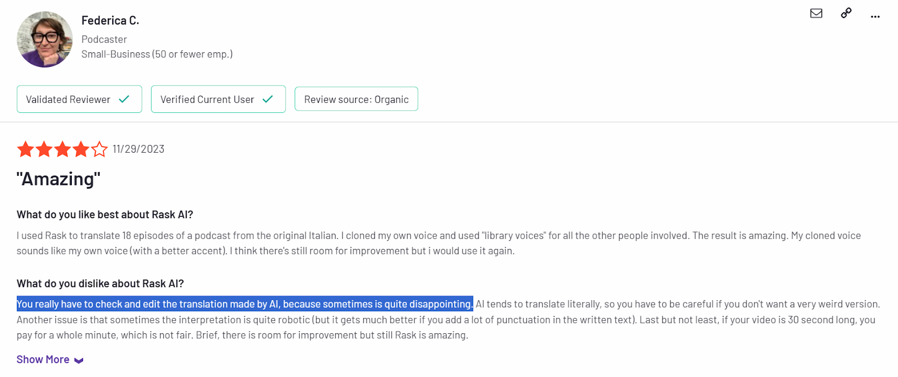Click the Review source: Organic badge

pos(356,99)
